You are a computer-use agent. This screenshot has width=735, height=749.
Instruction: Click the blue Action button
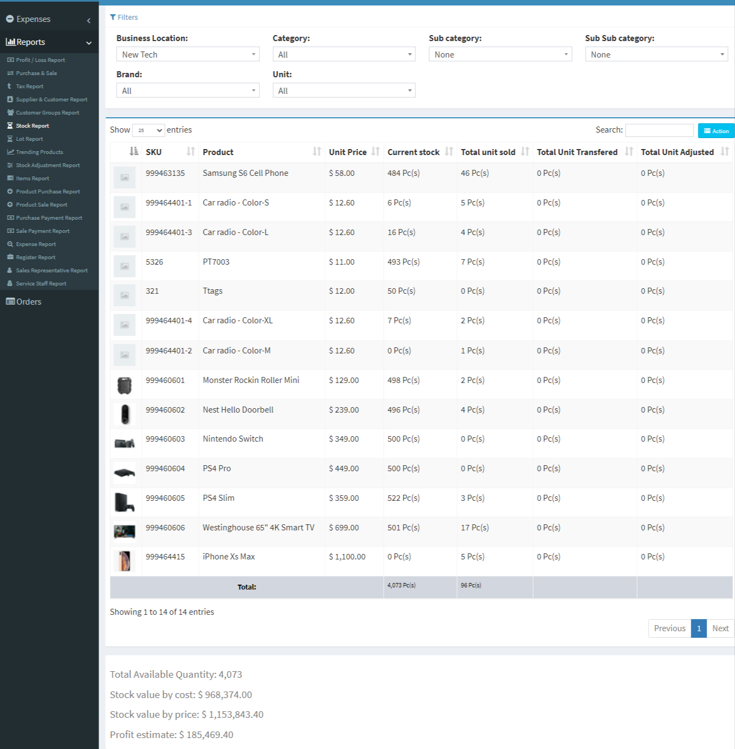pyautogui.click(x=716, y=130)
